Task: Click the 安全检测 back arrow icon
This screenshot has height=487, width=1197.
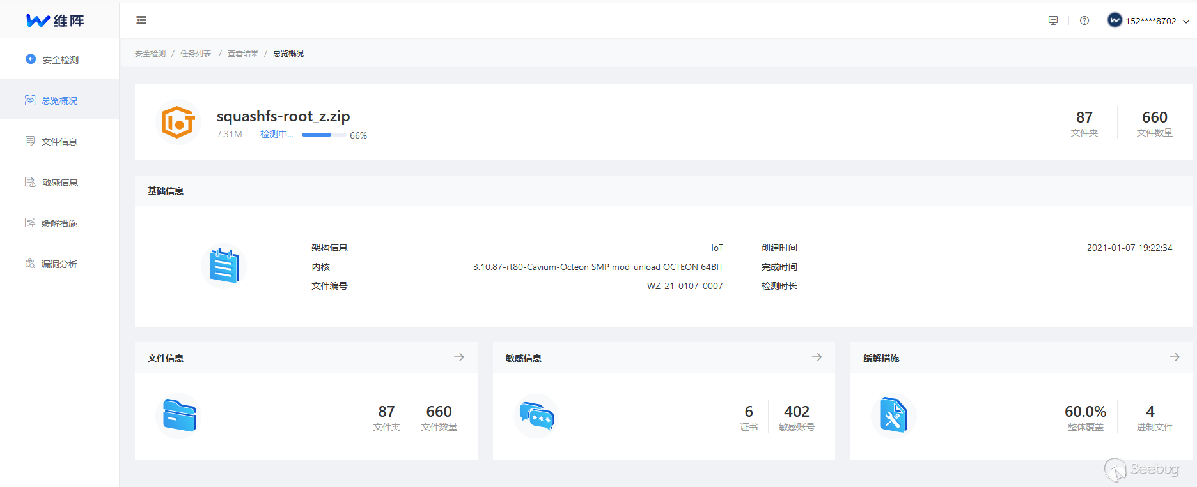Action: coord(31,59)
